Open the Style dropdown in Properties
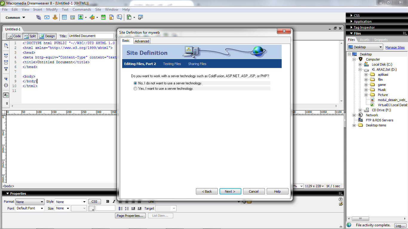Screen dimensions: 408x229 click(x=71, y=202)
